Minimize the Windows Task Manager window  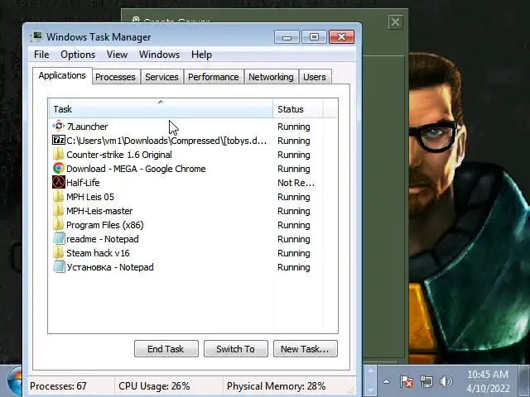(287, 36)
